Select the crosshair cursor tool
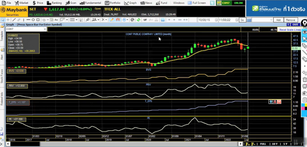 click(x=8, y=20)
